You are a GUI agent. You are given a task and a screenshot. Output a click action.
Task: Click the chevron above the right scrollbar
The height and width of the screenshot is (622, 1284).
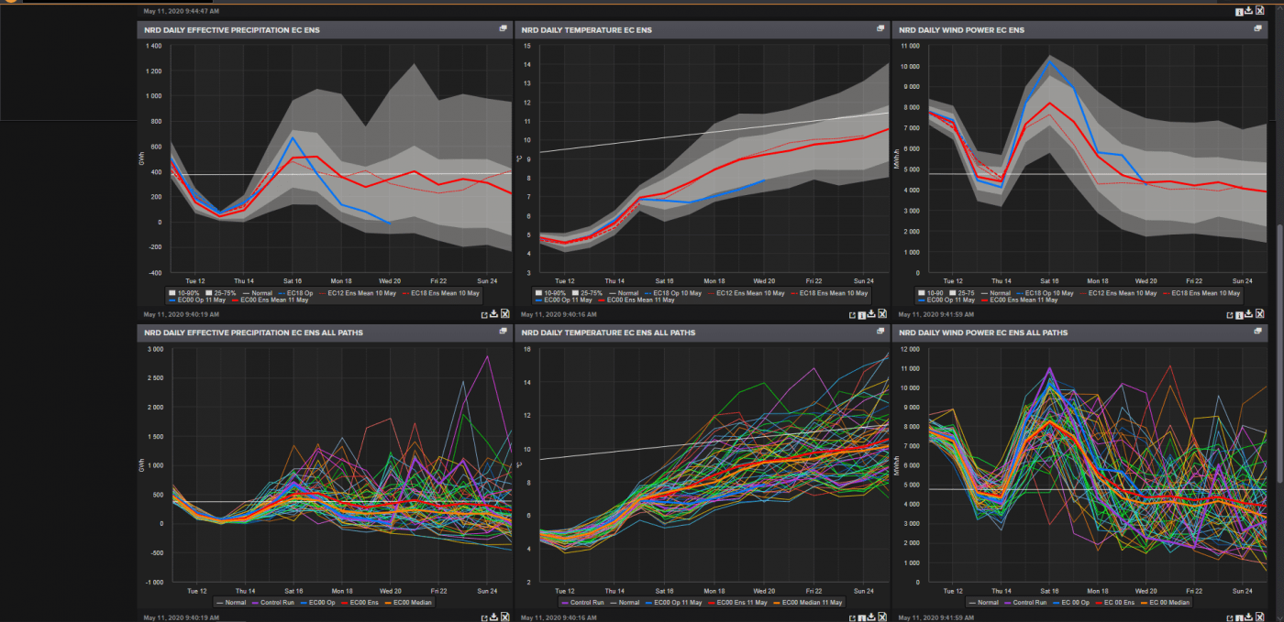coord(1278,8)
